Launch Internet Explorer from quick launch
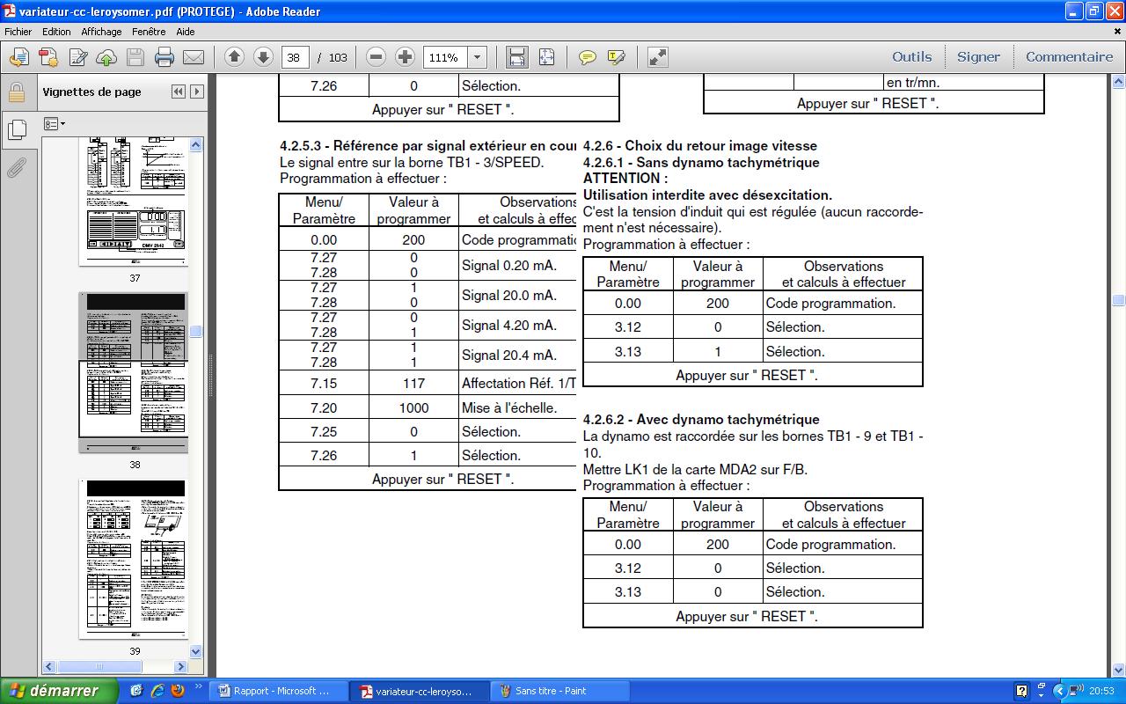Image resolution: width=1126 pixels, height=704 pixels. point(157,691)
